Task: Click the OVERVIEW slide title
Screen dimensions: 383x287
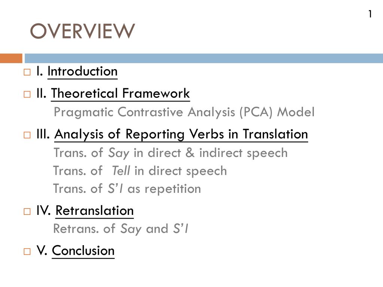Action: point(82,31)
